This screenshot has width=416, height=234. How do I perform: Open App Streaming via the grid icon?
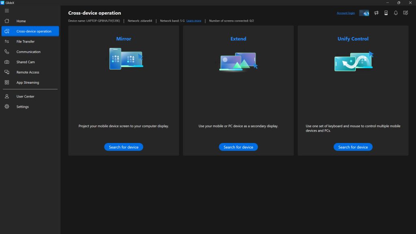click(x=7, y=82)
